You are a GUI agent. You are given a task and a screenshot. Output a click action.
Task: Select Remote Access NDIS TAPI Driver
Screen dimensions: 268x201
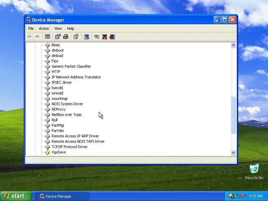point(78,141)
